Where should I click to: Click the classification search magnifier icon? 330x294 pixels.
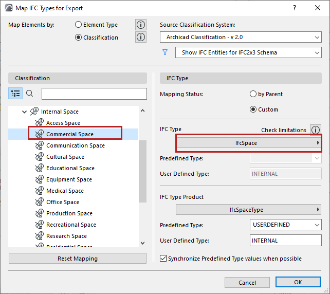30,94
